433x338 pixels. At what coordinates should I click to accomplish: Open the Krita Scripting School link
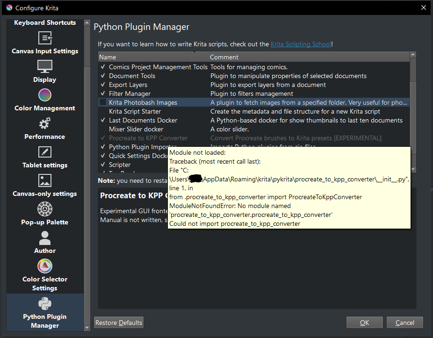[301, 44]
